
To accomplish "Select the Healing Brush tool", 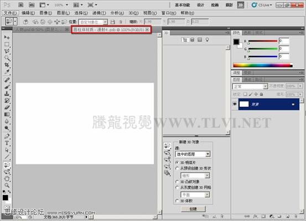I will [7, 80].
